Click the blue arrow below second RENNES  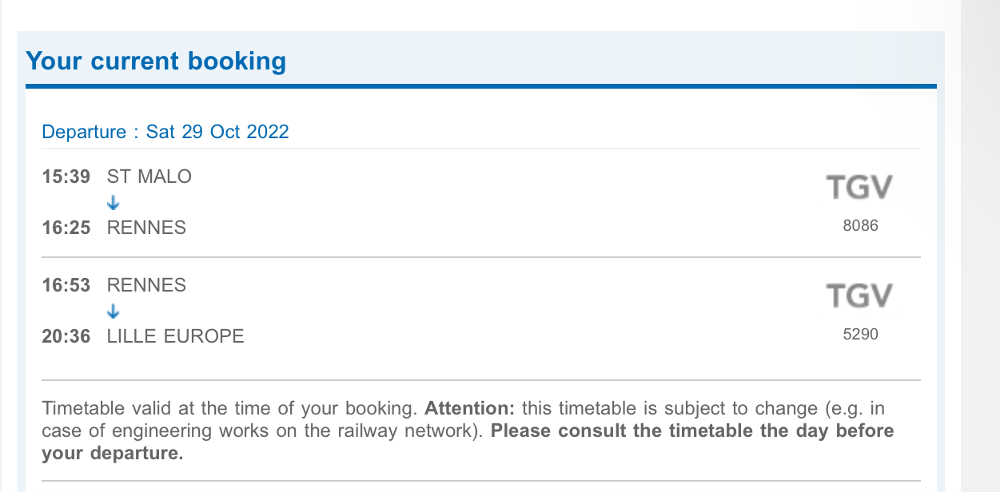(113, 311)
